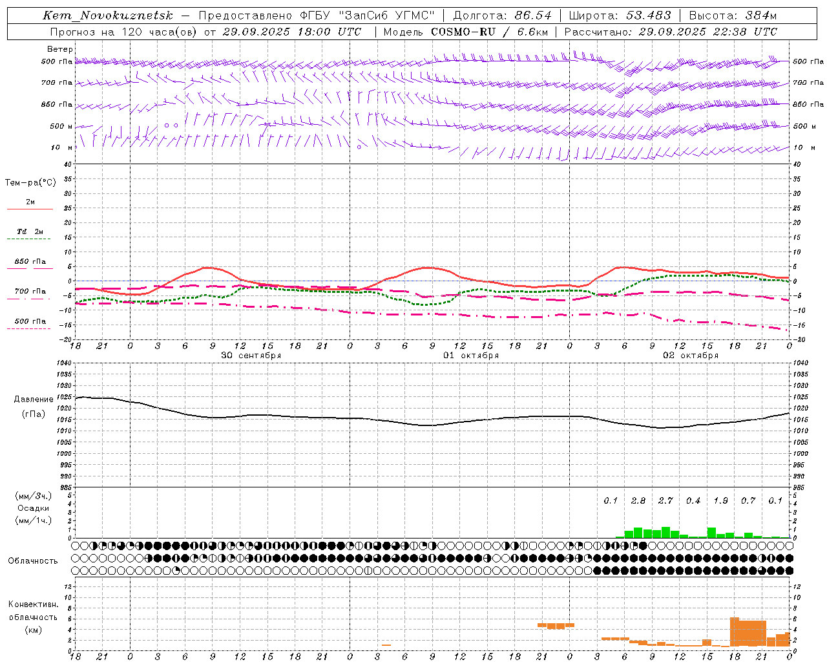Click the 0.4 three-hour precipitation value
The image size is (827, 662).
[x=693, y=501]
